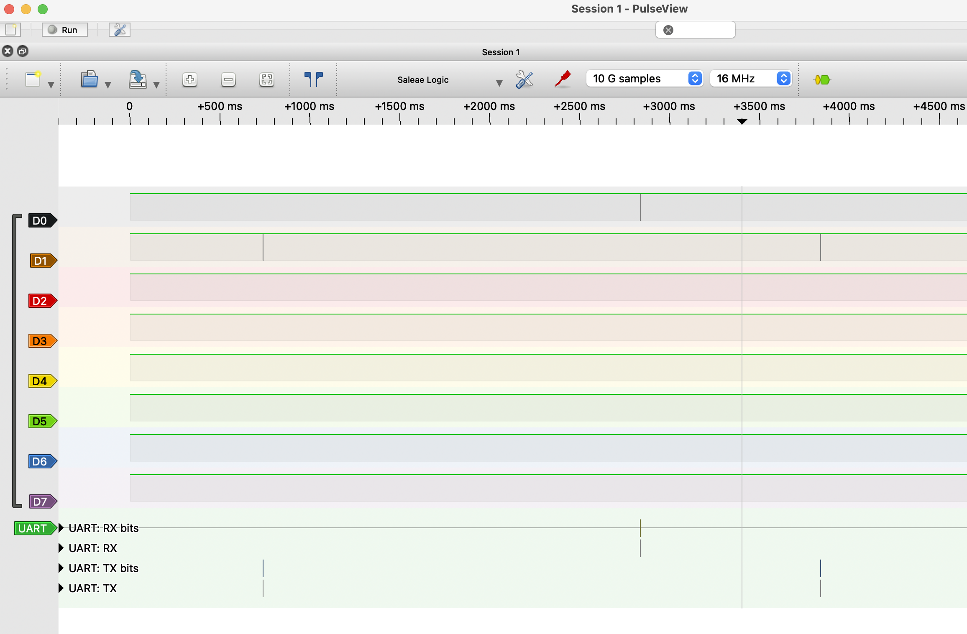Expand the UART: TX row
The width and height of the screenshot is (967, 634).
click(x=61, y=588)
